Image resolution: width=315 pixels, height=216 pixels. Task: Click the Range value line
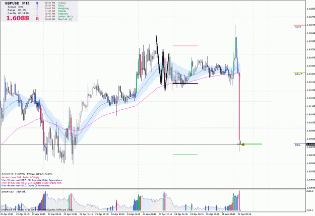17,10
